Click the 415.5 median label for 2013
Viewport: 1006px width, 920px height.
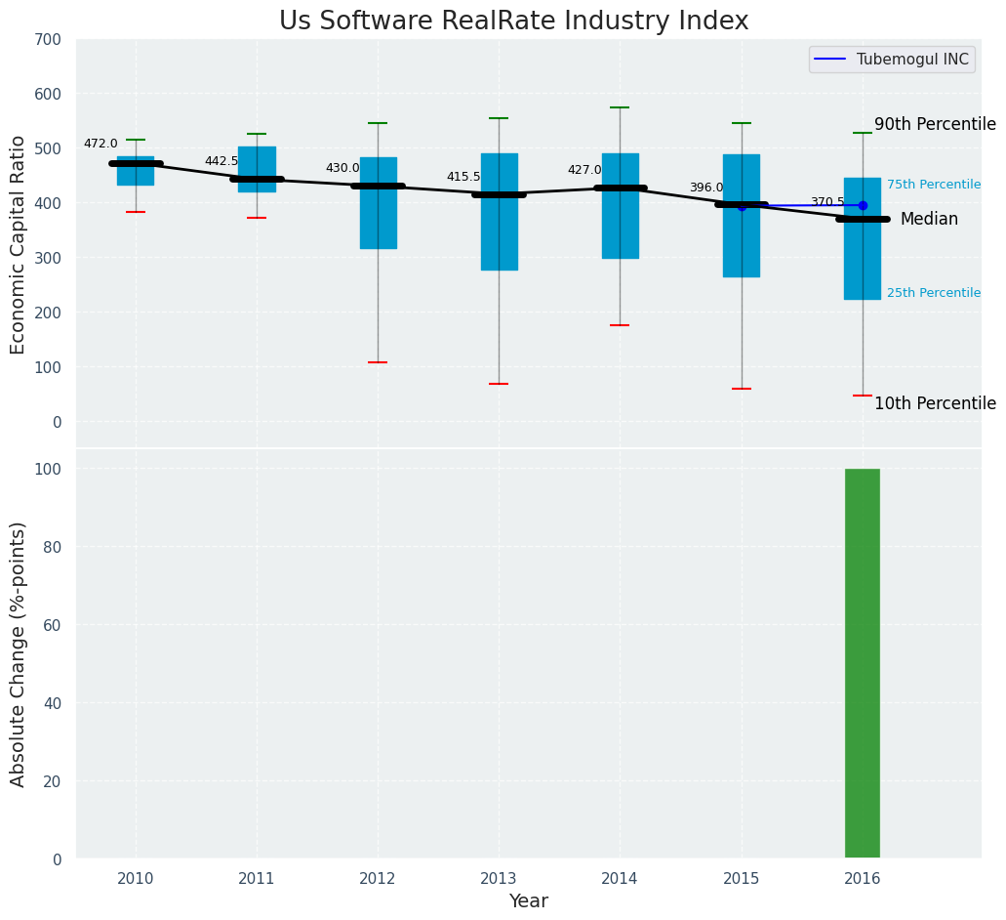pyautogui.click(x=463, y=177)
